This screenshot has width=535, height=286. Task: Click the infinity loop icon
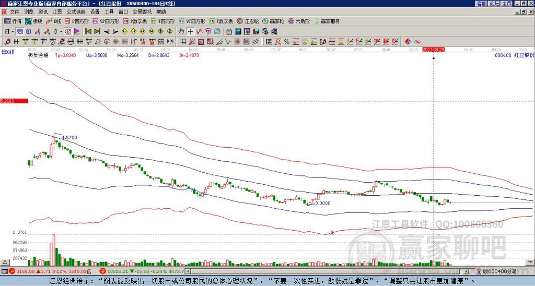point(417,42)
